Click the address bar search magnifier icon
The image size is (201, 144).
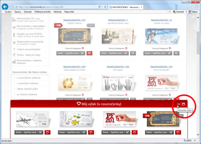click(x=99, y=7)
